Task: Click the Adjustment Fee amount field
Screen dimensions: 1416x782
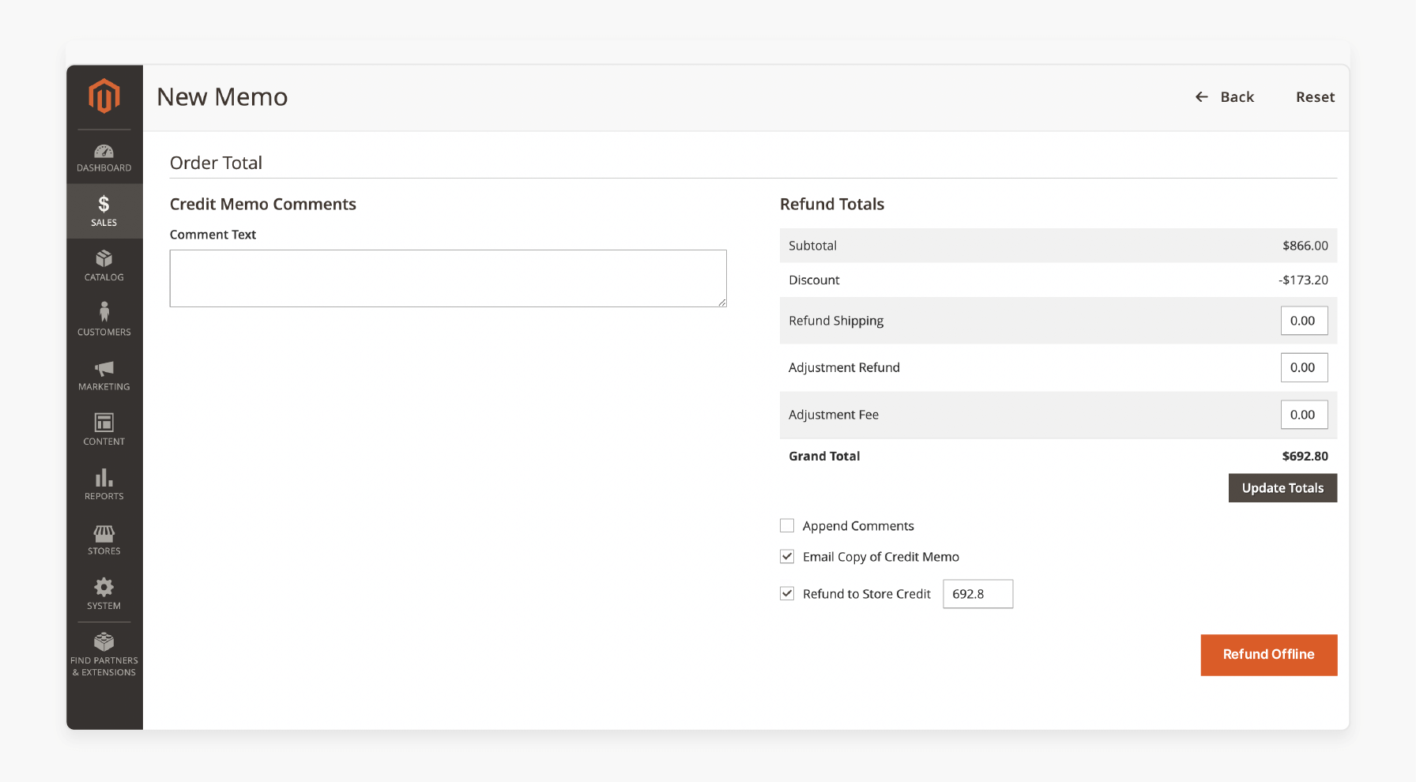Action: [1304, 415]
